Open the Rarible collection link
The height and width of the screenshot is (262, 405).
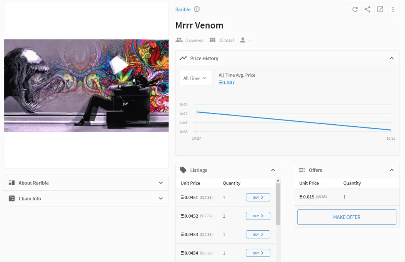pyautogui.click(x=183, y=9)
